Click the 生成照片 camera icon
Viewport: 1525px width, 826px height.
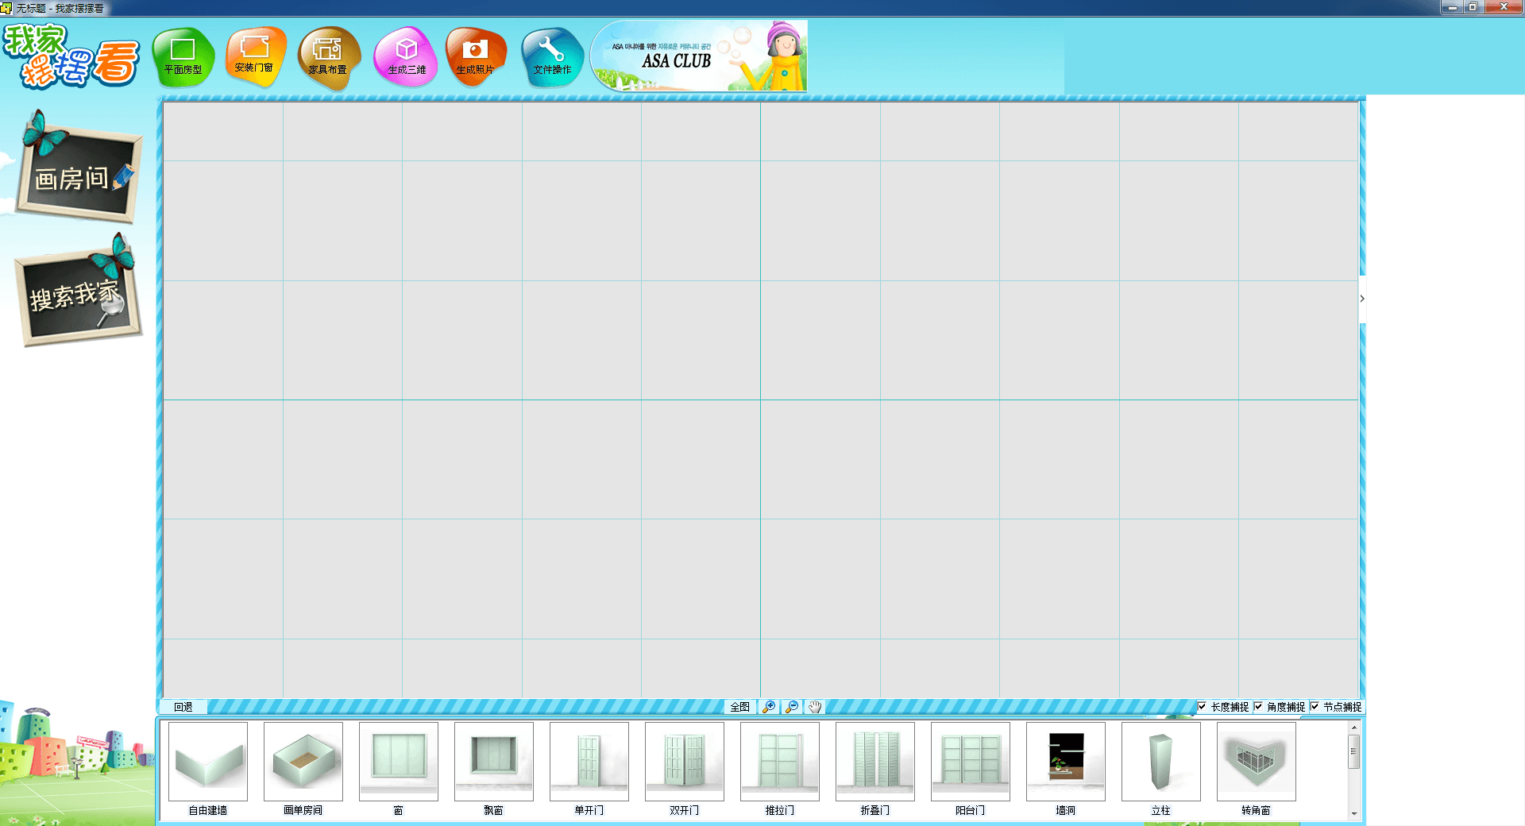coord(475,56)
